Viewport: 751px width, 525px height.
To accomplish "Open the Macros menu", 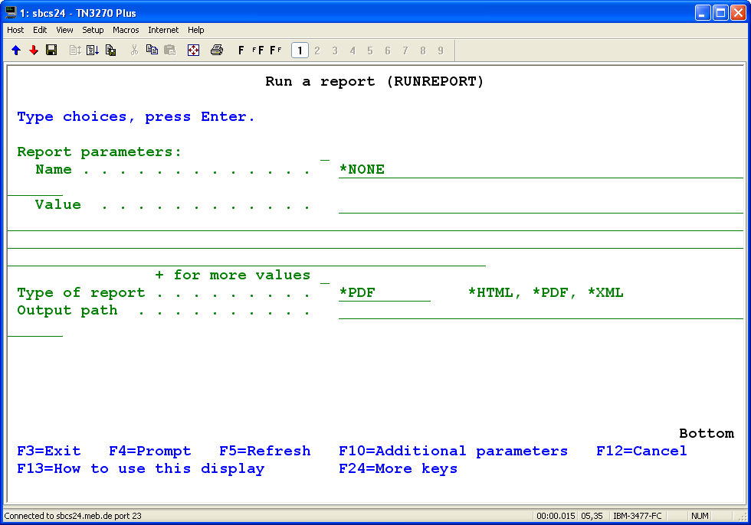I will (126, 30).
